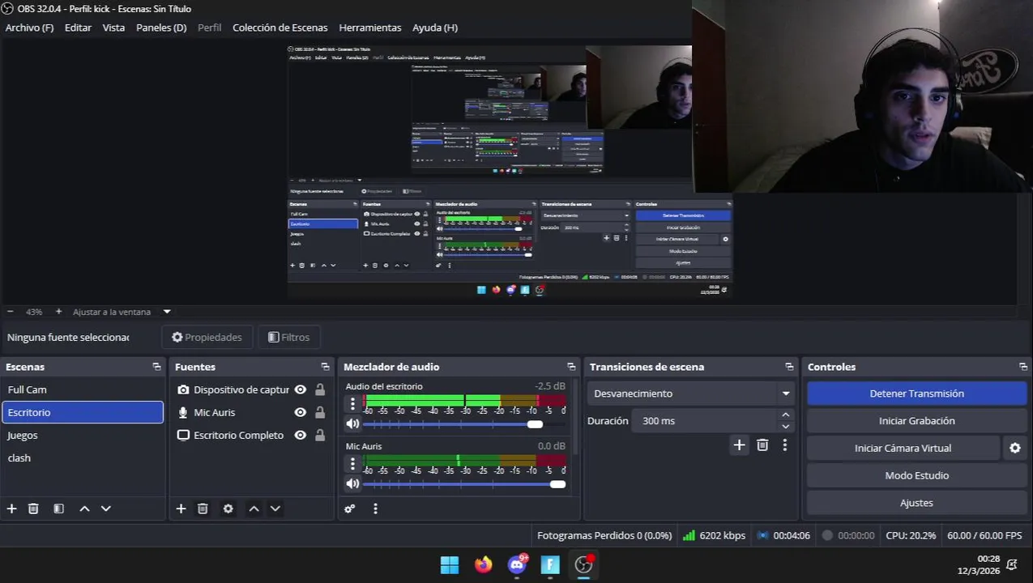Decrease transition duration with down arrow
Screen dimensions: 1033x583
pos(785,427)
